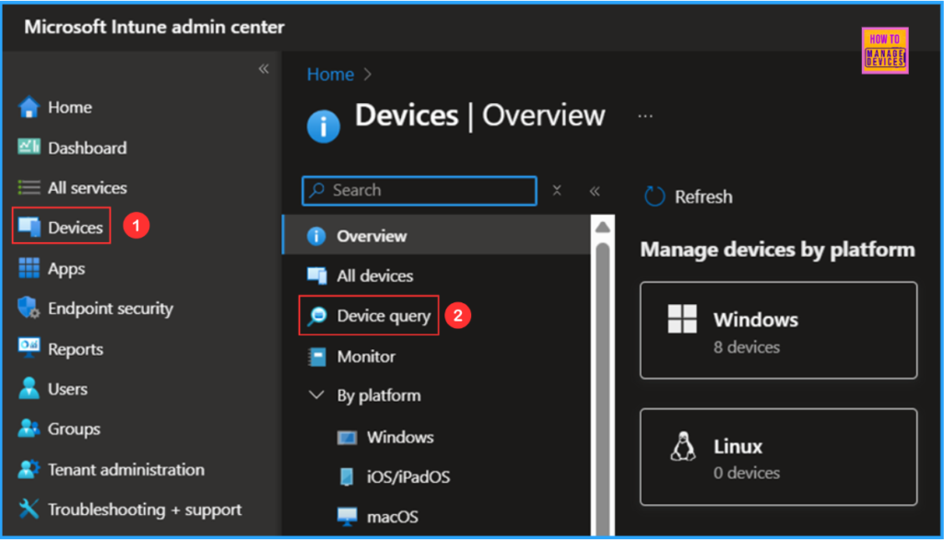Collapse the Devices submenu panel
Screen dimensions: 944x540
pyautogui.click(x=595, y=191)
